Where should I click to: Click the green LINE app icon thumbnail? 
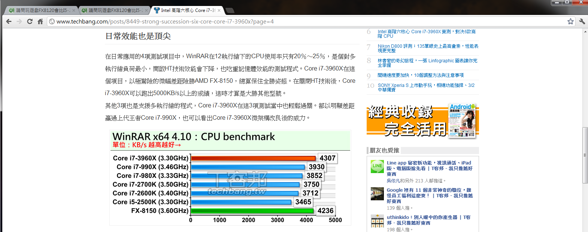click(x=377, y=166)
